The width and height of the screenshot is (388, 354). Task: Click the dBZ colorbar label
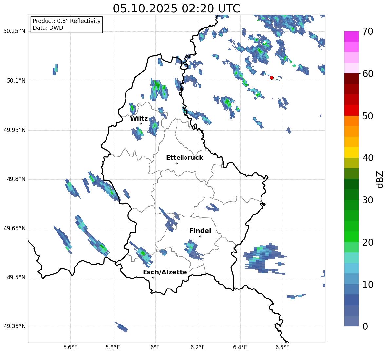(380, 179)
